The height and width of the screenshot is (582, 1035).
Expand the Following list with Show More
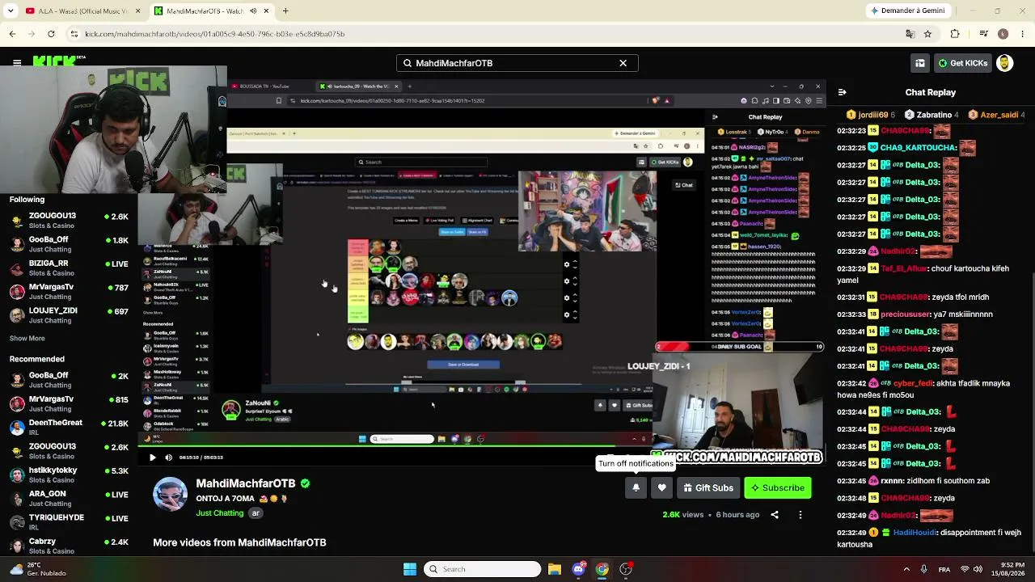click(x=27, y=339)
